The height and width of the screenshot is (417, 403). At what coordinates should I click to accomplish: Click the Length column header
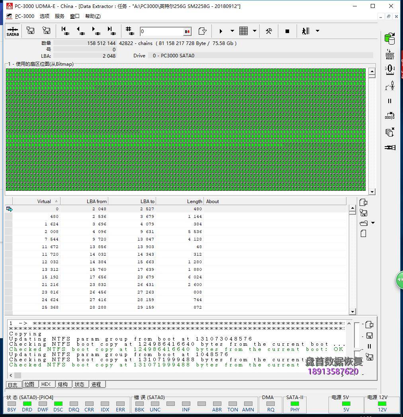[180, 201]
